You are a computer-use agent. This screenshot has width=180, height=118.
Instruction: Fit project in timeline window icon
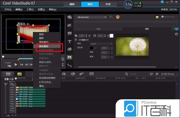[151, 74]
